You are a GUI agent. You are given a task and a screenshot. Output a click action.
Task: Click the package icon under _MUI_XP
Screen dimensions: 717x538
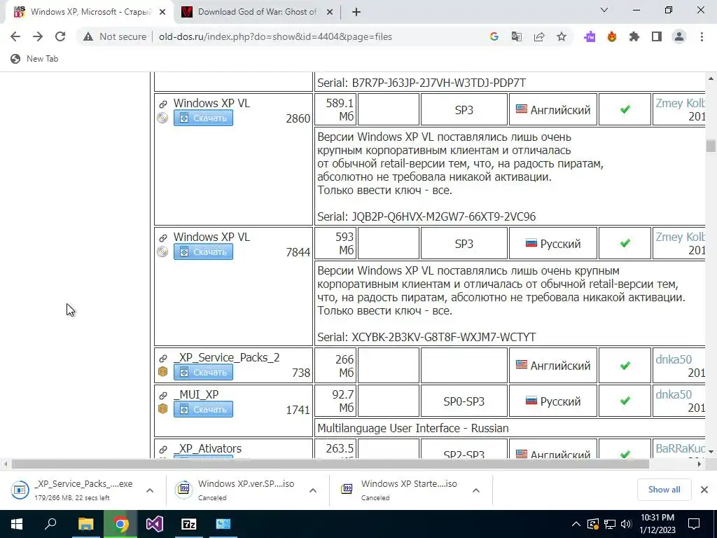point(162,408)
